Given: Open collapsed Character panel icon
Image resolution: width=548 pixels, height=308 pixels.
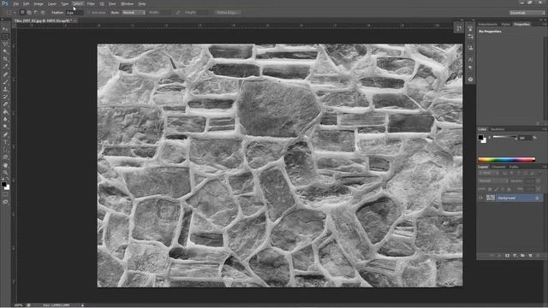Looking at the screenshot, I should [470, 60].
